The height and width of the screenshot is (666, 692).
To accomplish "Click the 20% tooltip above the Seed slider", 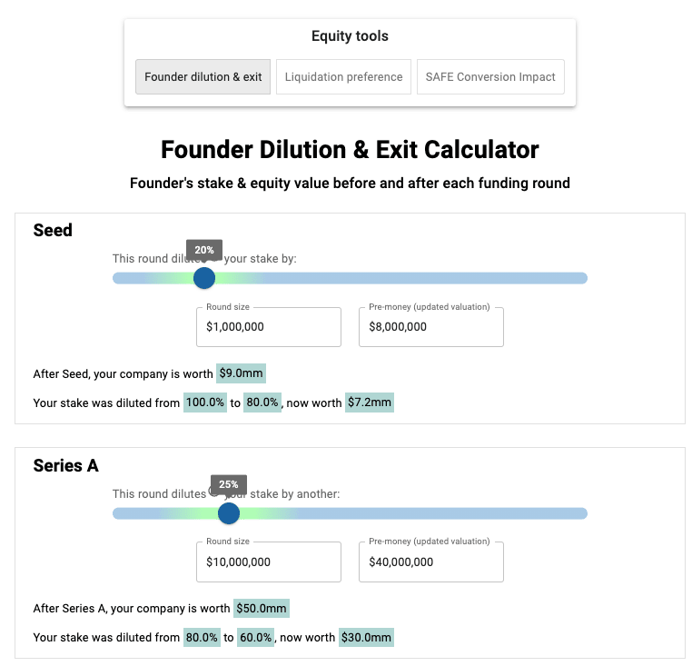I will click(x=204, y=250).
